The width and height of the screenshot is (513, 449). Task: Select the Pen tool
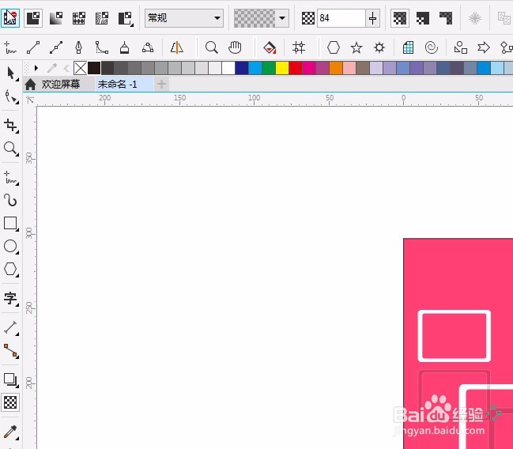click(79, 47)
